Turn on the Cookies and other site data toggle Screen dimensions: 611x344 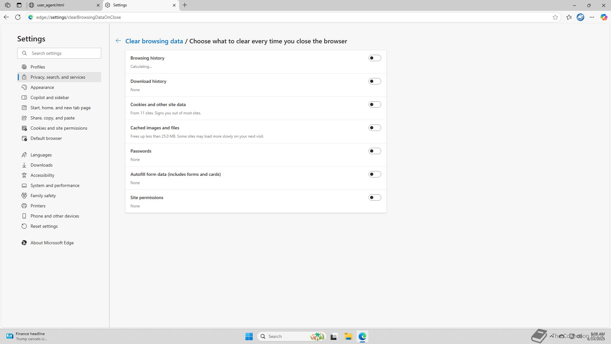(375, 104)
